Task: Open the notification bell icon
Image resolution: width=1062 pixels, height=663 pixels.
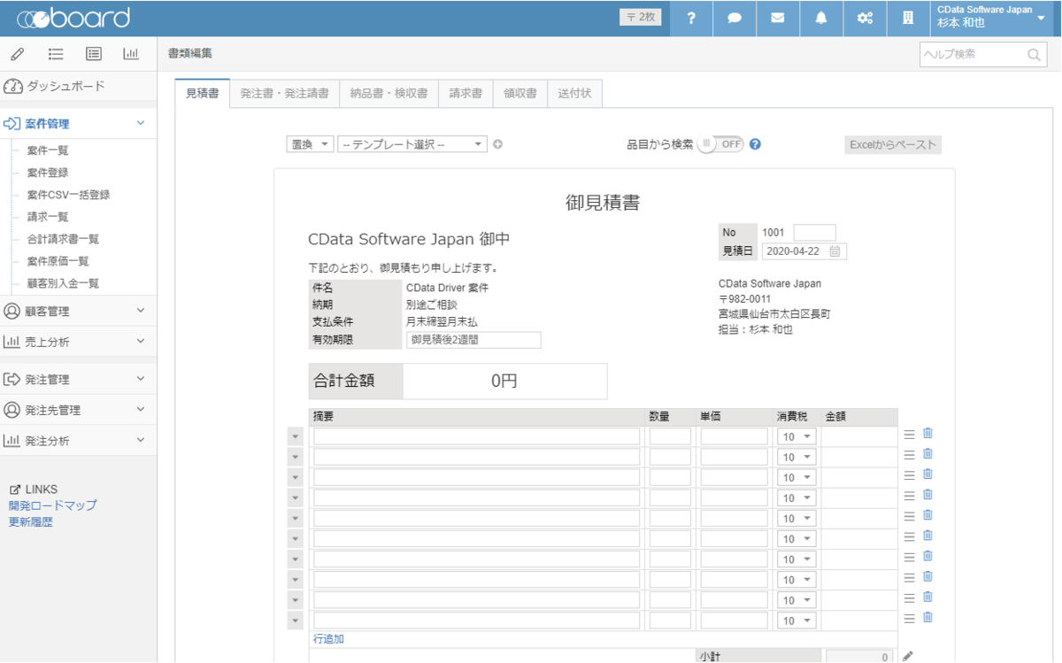Action: click(x=821, y=18)
